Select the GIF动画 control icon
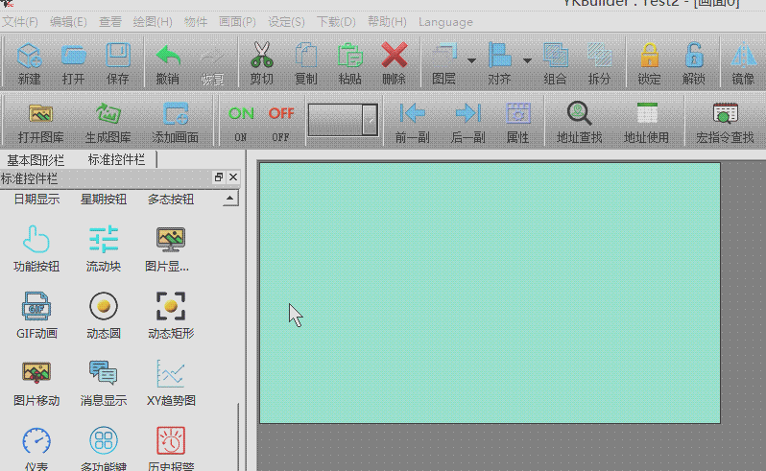This screenshot has width=766, height=471. pos(36,307)
